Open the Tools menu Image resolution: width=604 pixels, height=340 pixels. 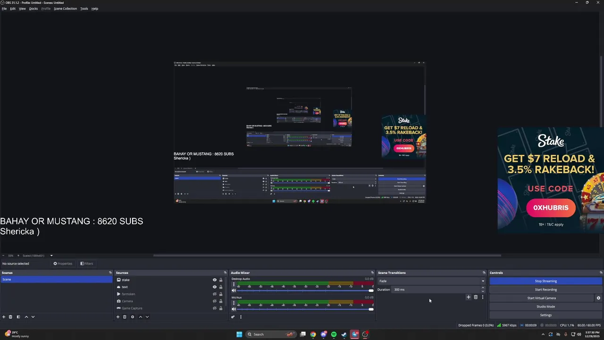(x=84, y=8)
